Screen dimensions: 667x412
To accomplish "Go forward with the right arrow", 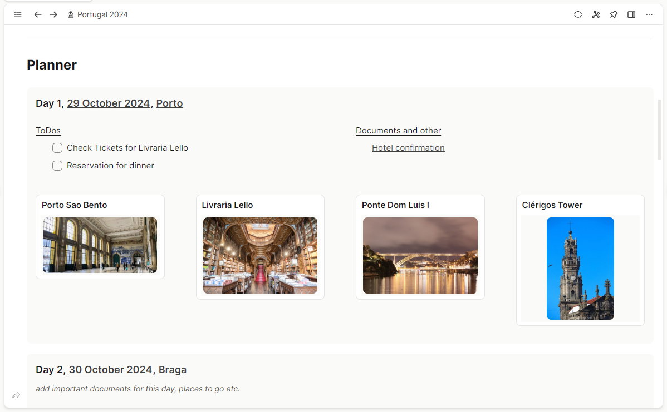I will pos(53,14).
